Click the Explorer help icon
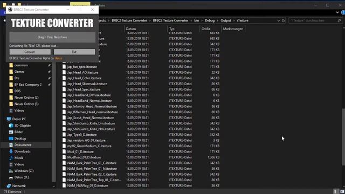 tap(343, 12)
